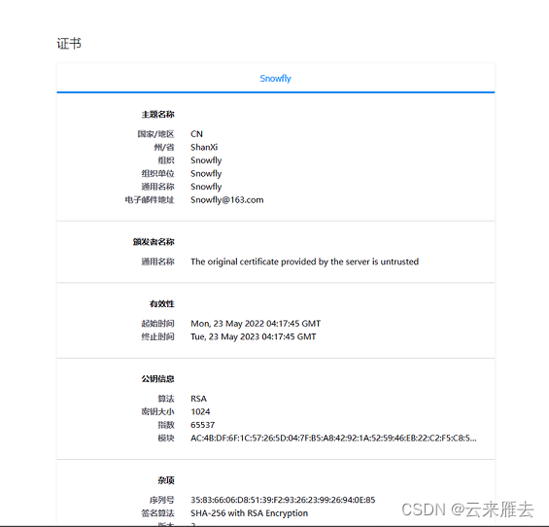Image resolution: width=549 pixels, height=527 pixels.
Task: Click the 电子邮件地址 label
Action: (x=150, y=200)
